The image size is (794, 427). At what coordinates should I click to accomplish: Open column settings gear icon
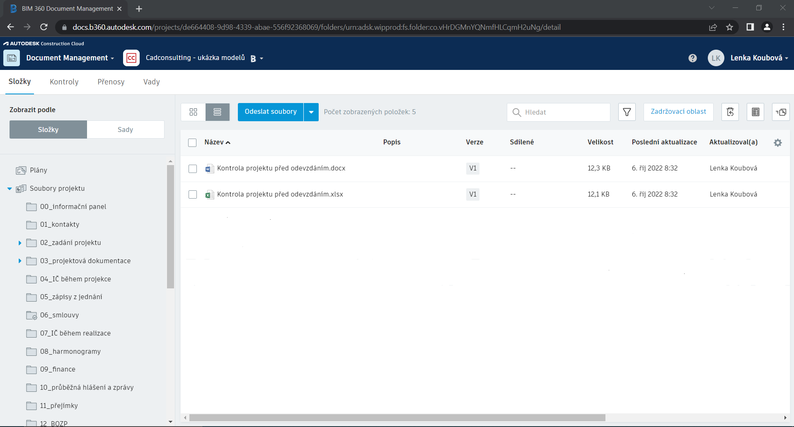tap(777, 143)
